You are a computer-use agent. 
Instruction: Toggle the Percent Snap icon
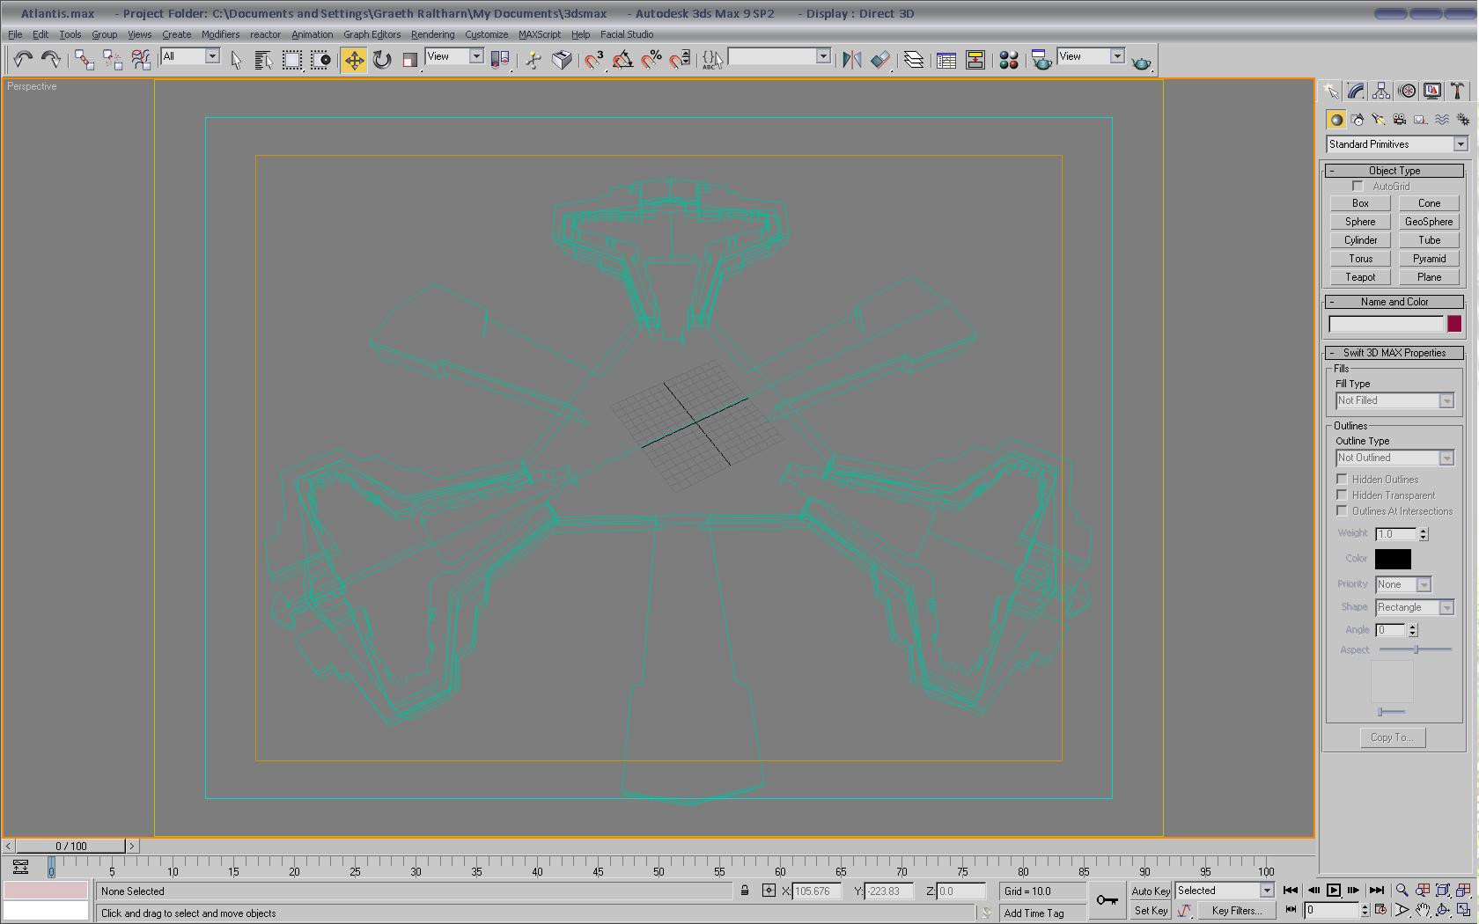[651, 60]
